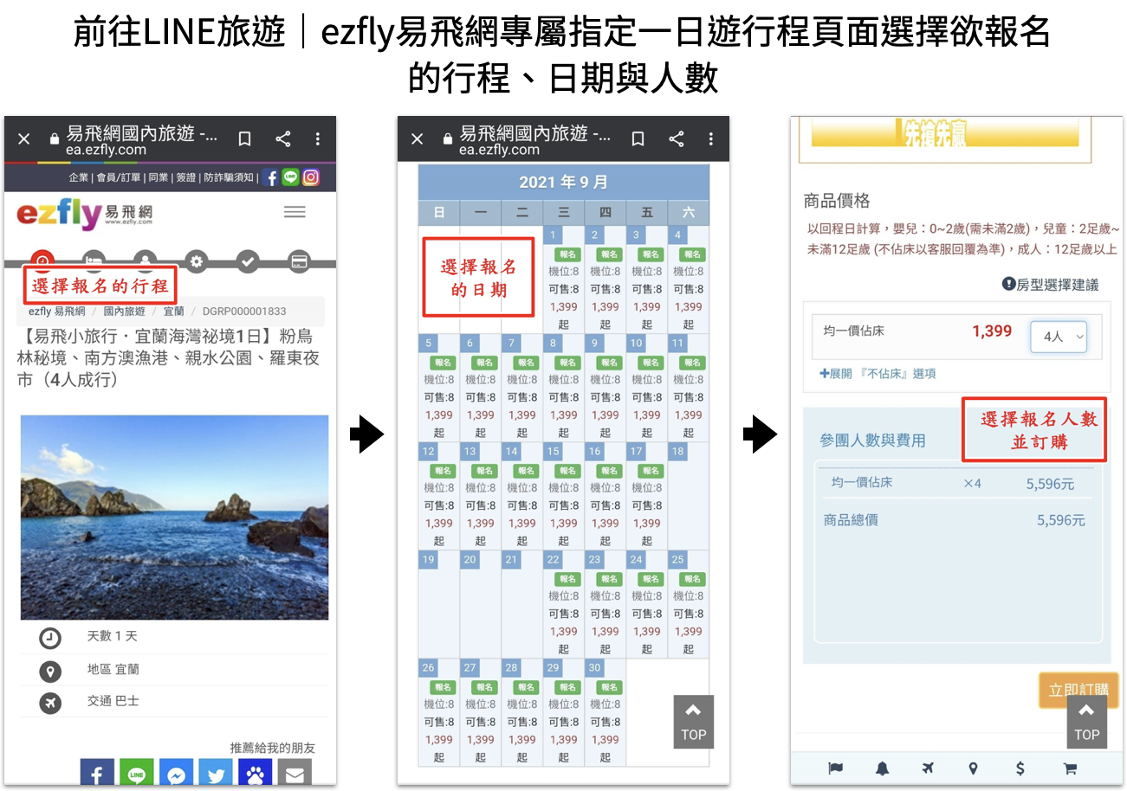Go to the 國內旅遊 breadcrumb
1127x791 pixels.
pos(125,312)
